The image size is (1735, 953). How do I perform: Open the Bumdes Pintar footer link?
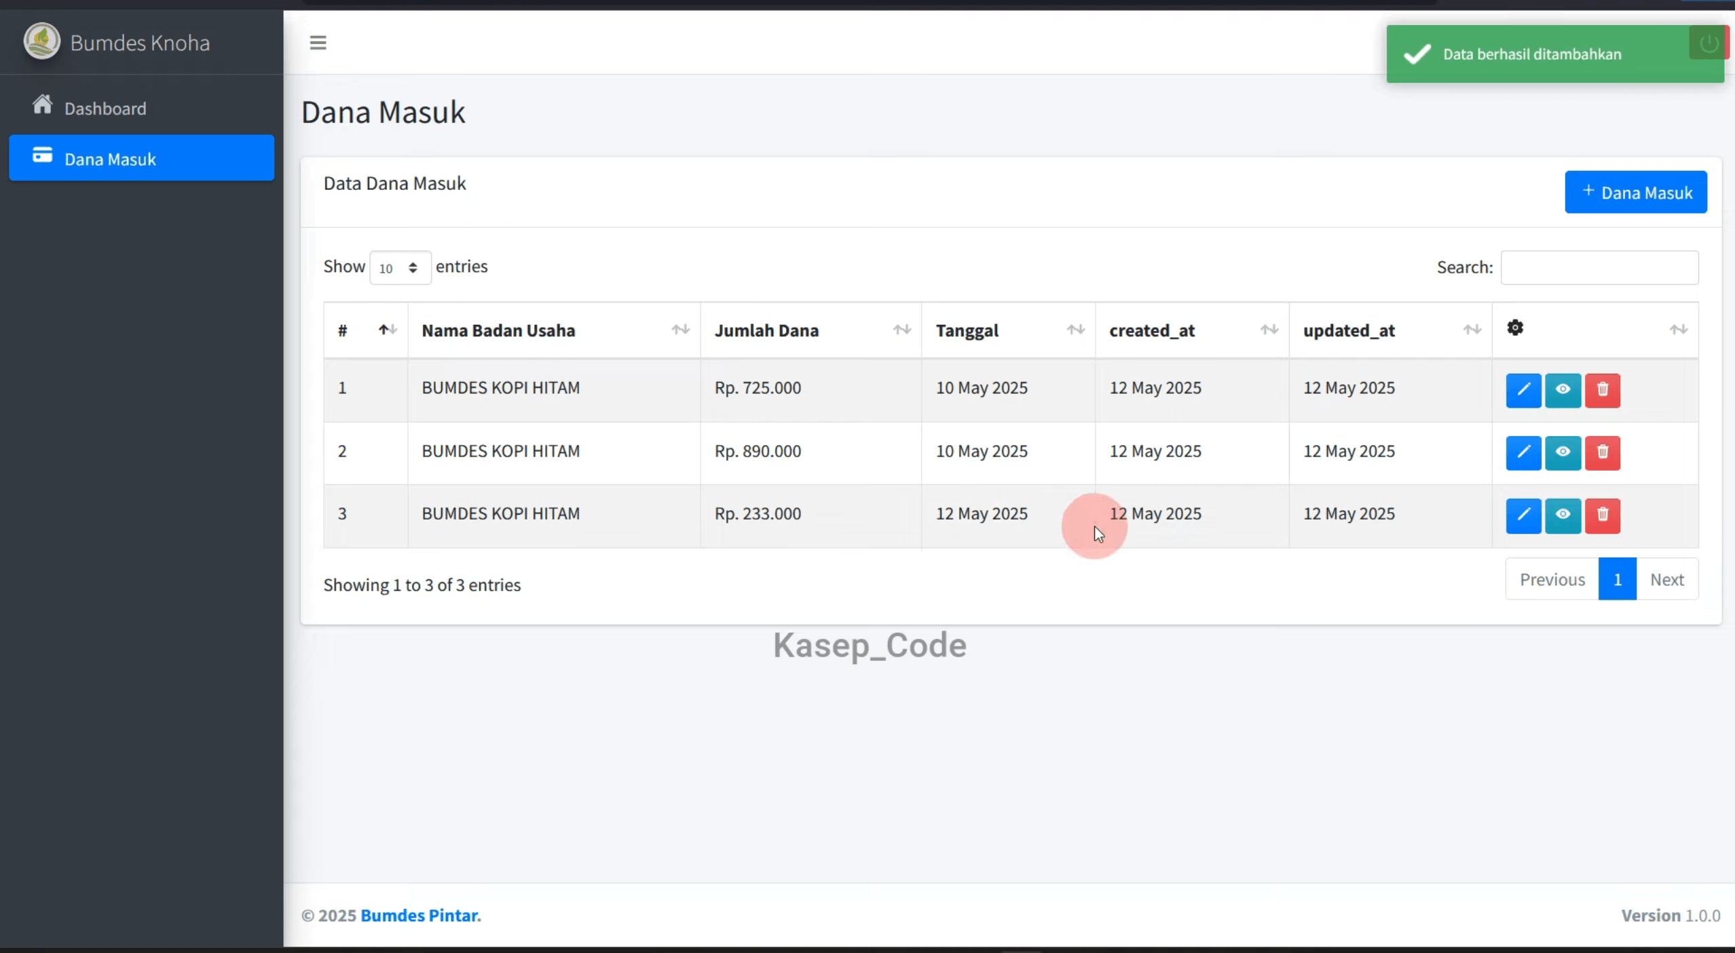pos(420,915)
